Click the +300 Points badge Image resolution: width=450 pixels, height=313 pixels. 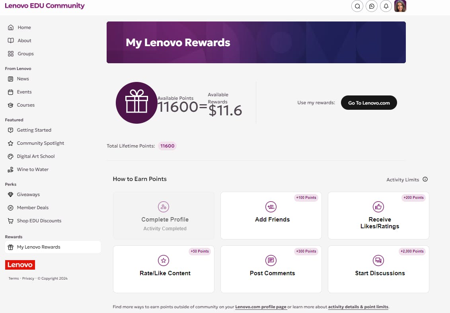306,251
